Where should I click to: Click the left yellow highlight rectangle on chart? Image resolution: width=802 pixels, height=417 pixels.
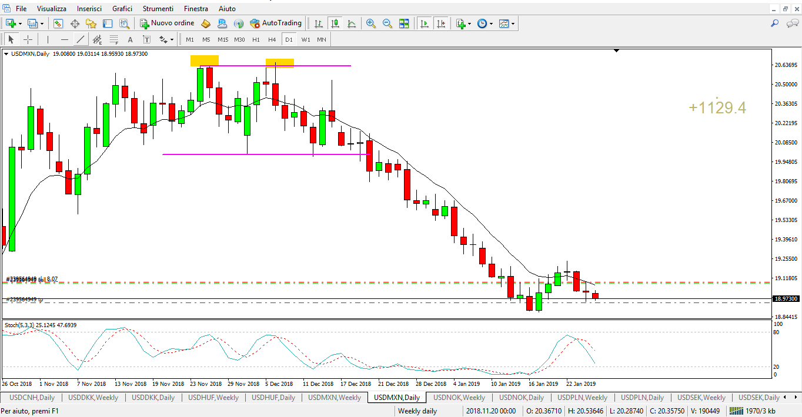[x=204, y=60]
